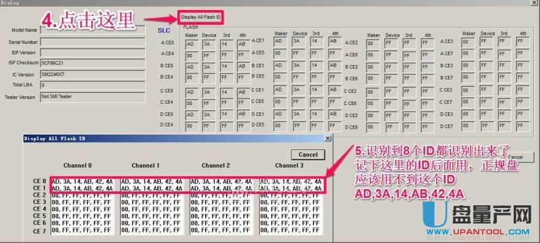Image resolution: width=540 pixels, height=243 pixels.
Task: Click the B CE0 Device field
Action: coord(209,67)
